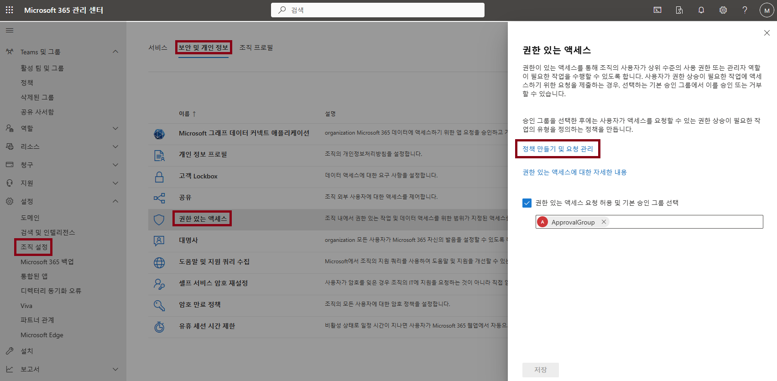Collapse the 설정 section chevron
Screen dimensions: 777x381
point(115,201)
